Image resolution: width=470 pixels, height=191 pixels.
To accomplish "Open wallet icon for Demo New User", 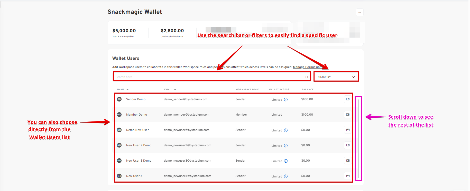I will click(x=348, y=130).
